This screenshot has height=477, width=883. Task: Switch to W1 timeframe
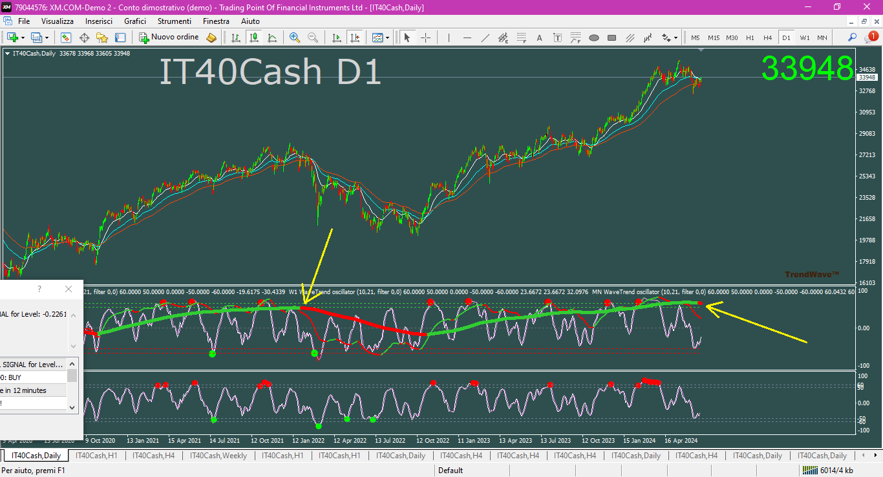tap(804, 37)
